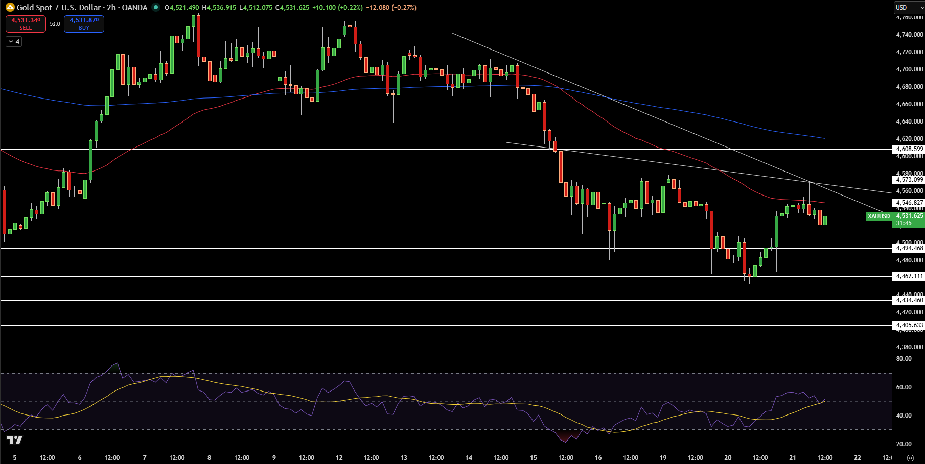Select the 4,434.460 horizontal line price label
The image size is (925, 464).
point(909,300)
